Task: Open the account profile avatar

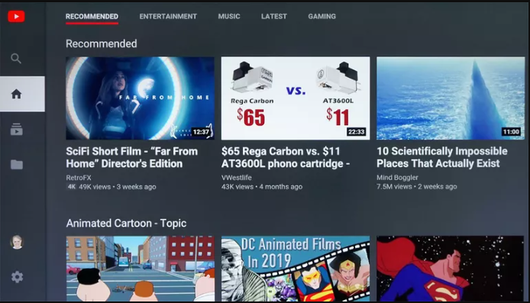Action: point(17,242)
